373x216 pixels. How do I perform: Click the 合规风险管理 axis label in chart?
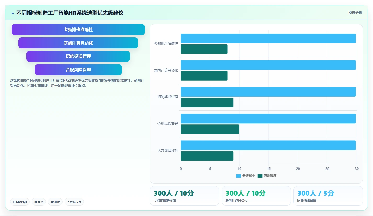click(x=168, y=124)
